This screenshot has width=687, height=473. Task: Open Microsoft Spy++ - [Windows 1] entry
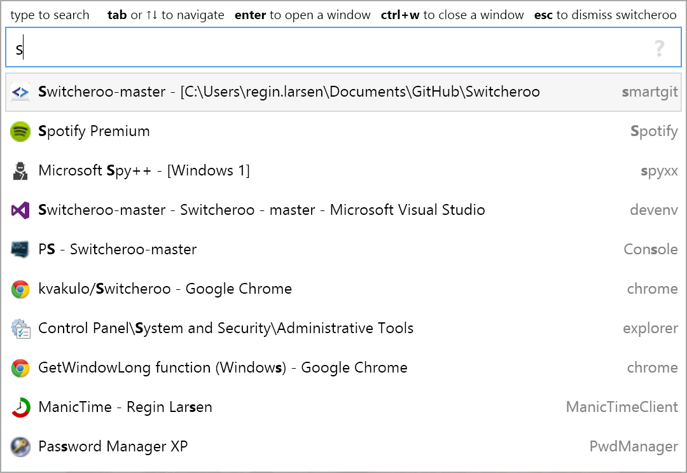click(x=343, y=171)
